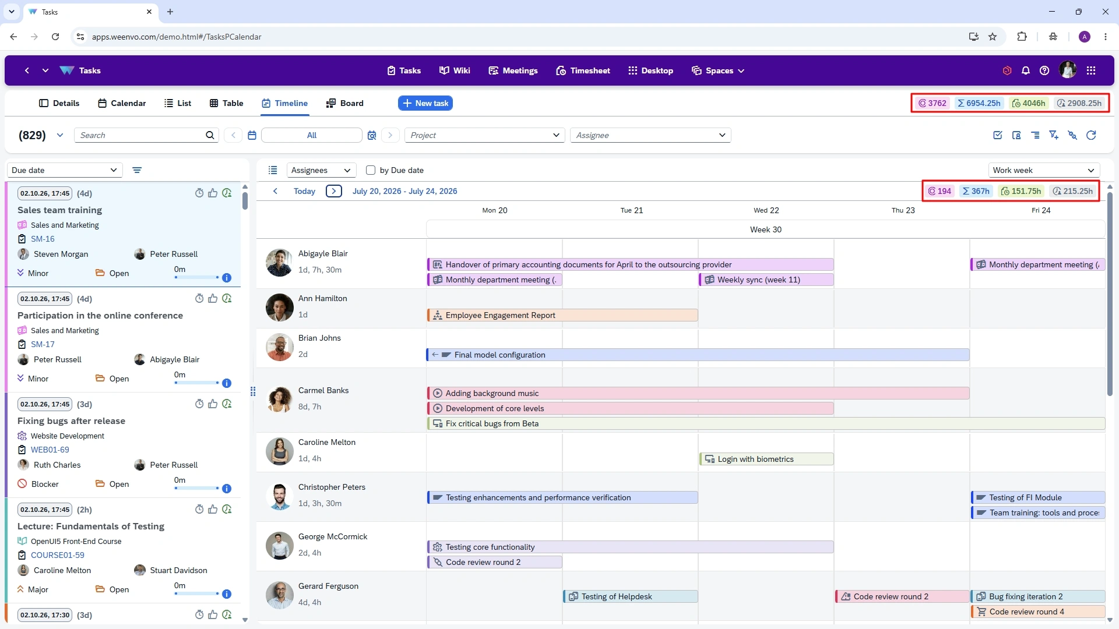Open the Assignees grouping dropdown
Screen dimensions: 1119x629
point(321,170)
